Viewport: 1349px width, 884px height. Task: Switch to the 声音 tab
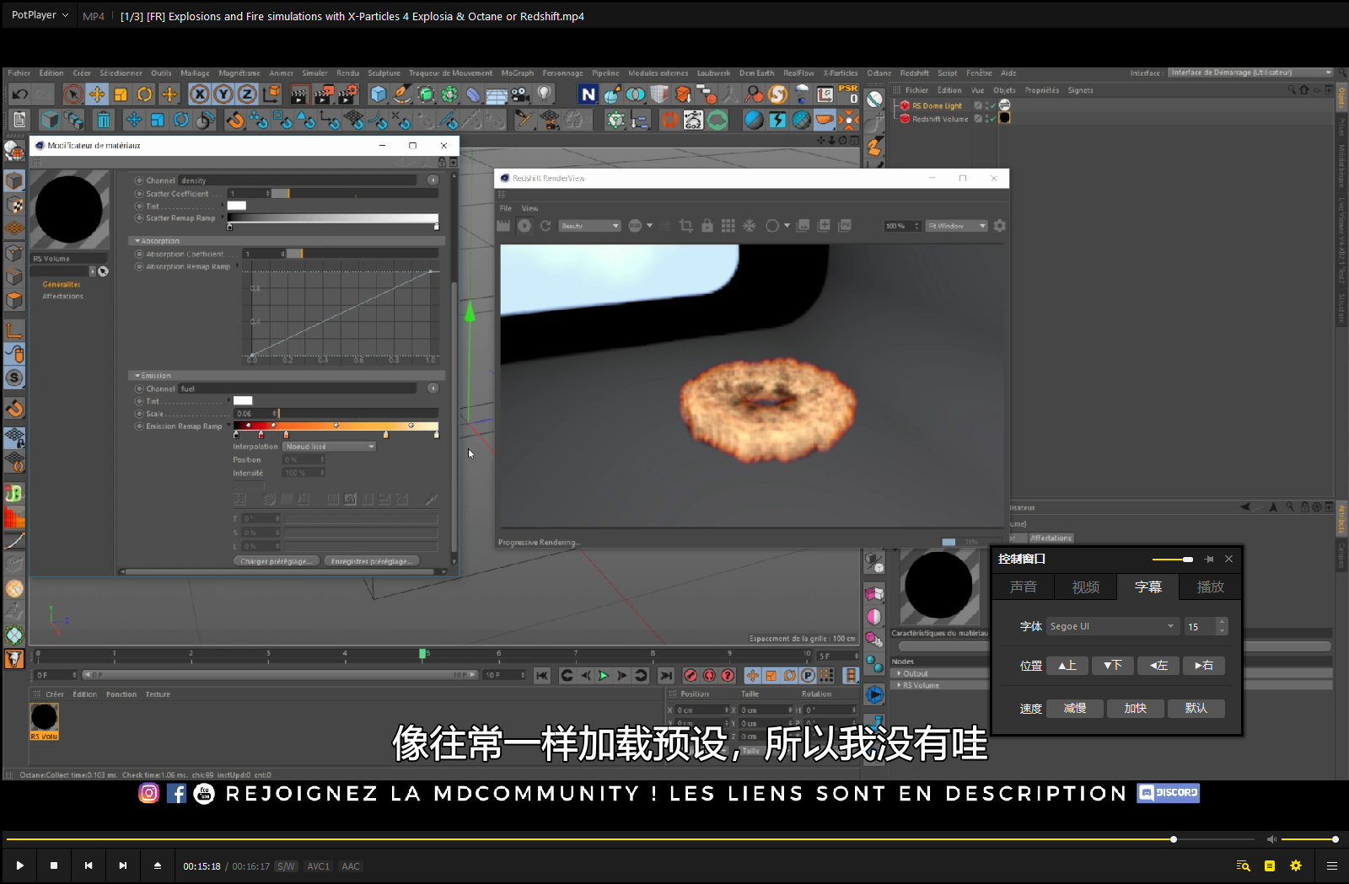tap(1024, 587)
